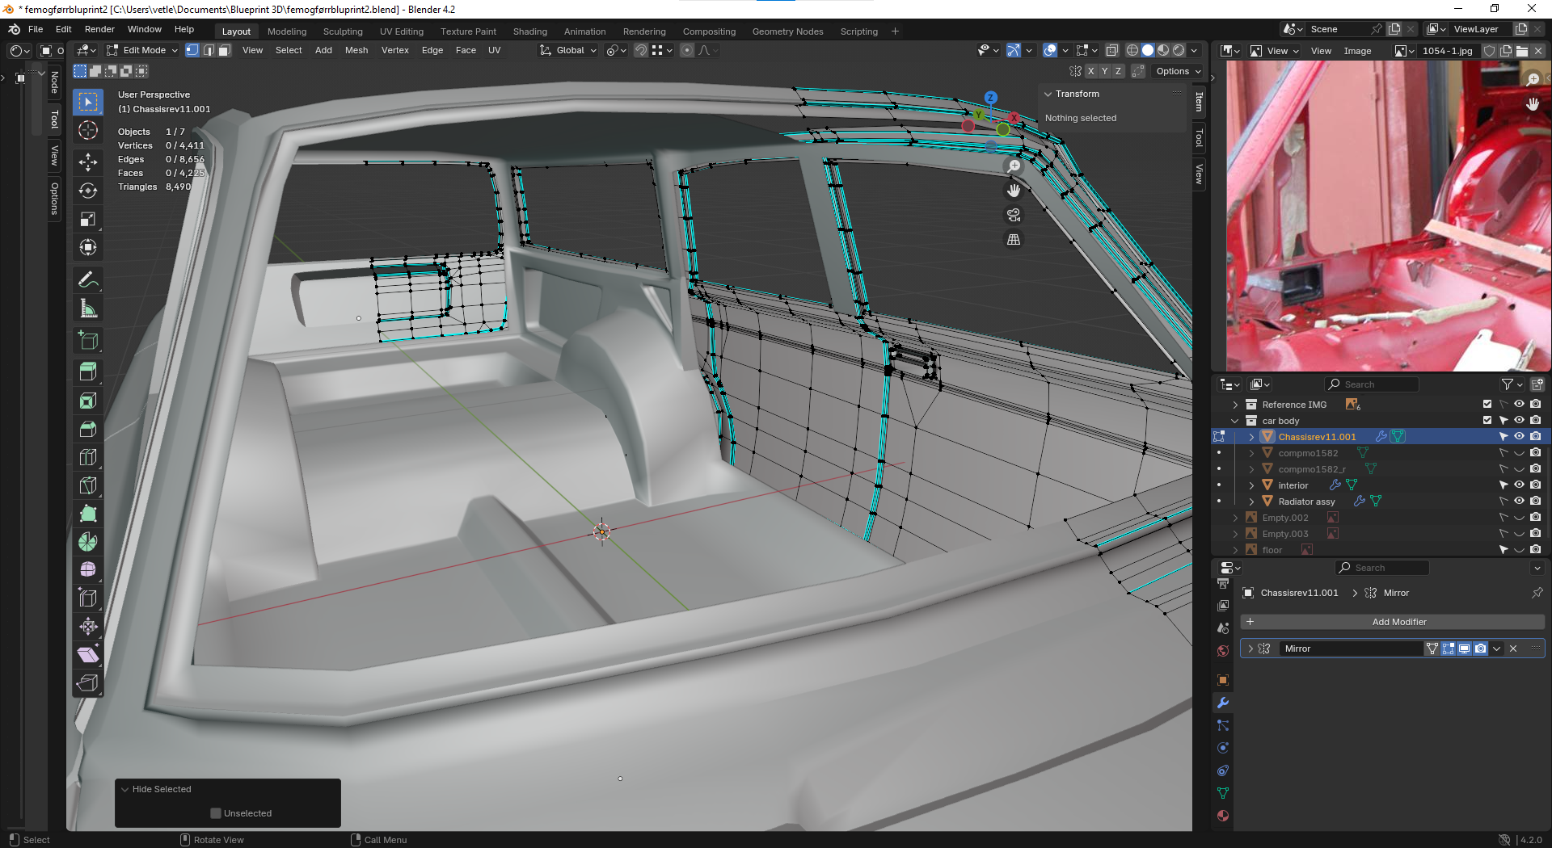Open the Modifiers wrench properties tab
This screenshot has width=1552, height=848.
coord(1223,703)
